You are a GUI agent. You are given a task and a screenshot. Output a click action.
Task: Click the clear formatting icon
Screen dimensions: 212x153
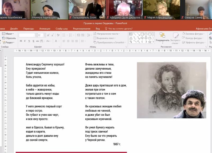57,35
